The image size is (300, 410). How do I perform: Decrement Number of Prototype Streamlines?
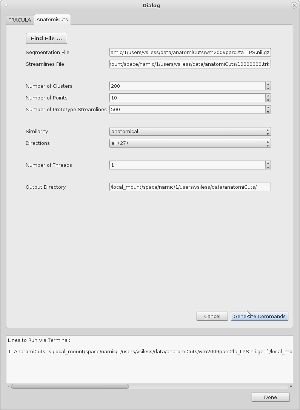(268, 112)
